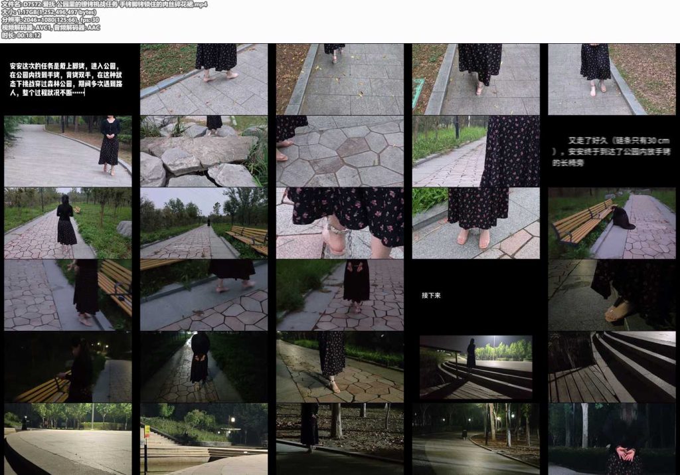This screenshot has height=475, width=680.
Task: Select the thumbnail of large grey boulders
Action: click(204, 151)
